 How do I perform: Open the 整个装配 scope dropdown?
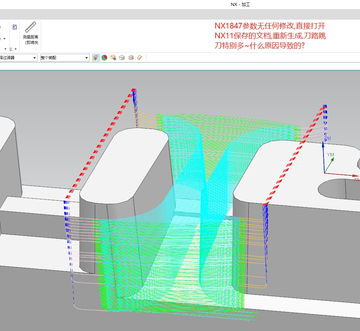[65, 58]
